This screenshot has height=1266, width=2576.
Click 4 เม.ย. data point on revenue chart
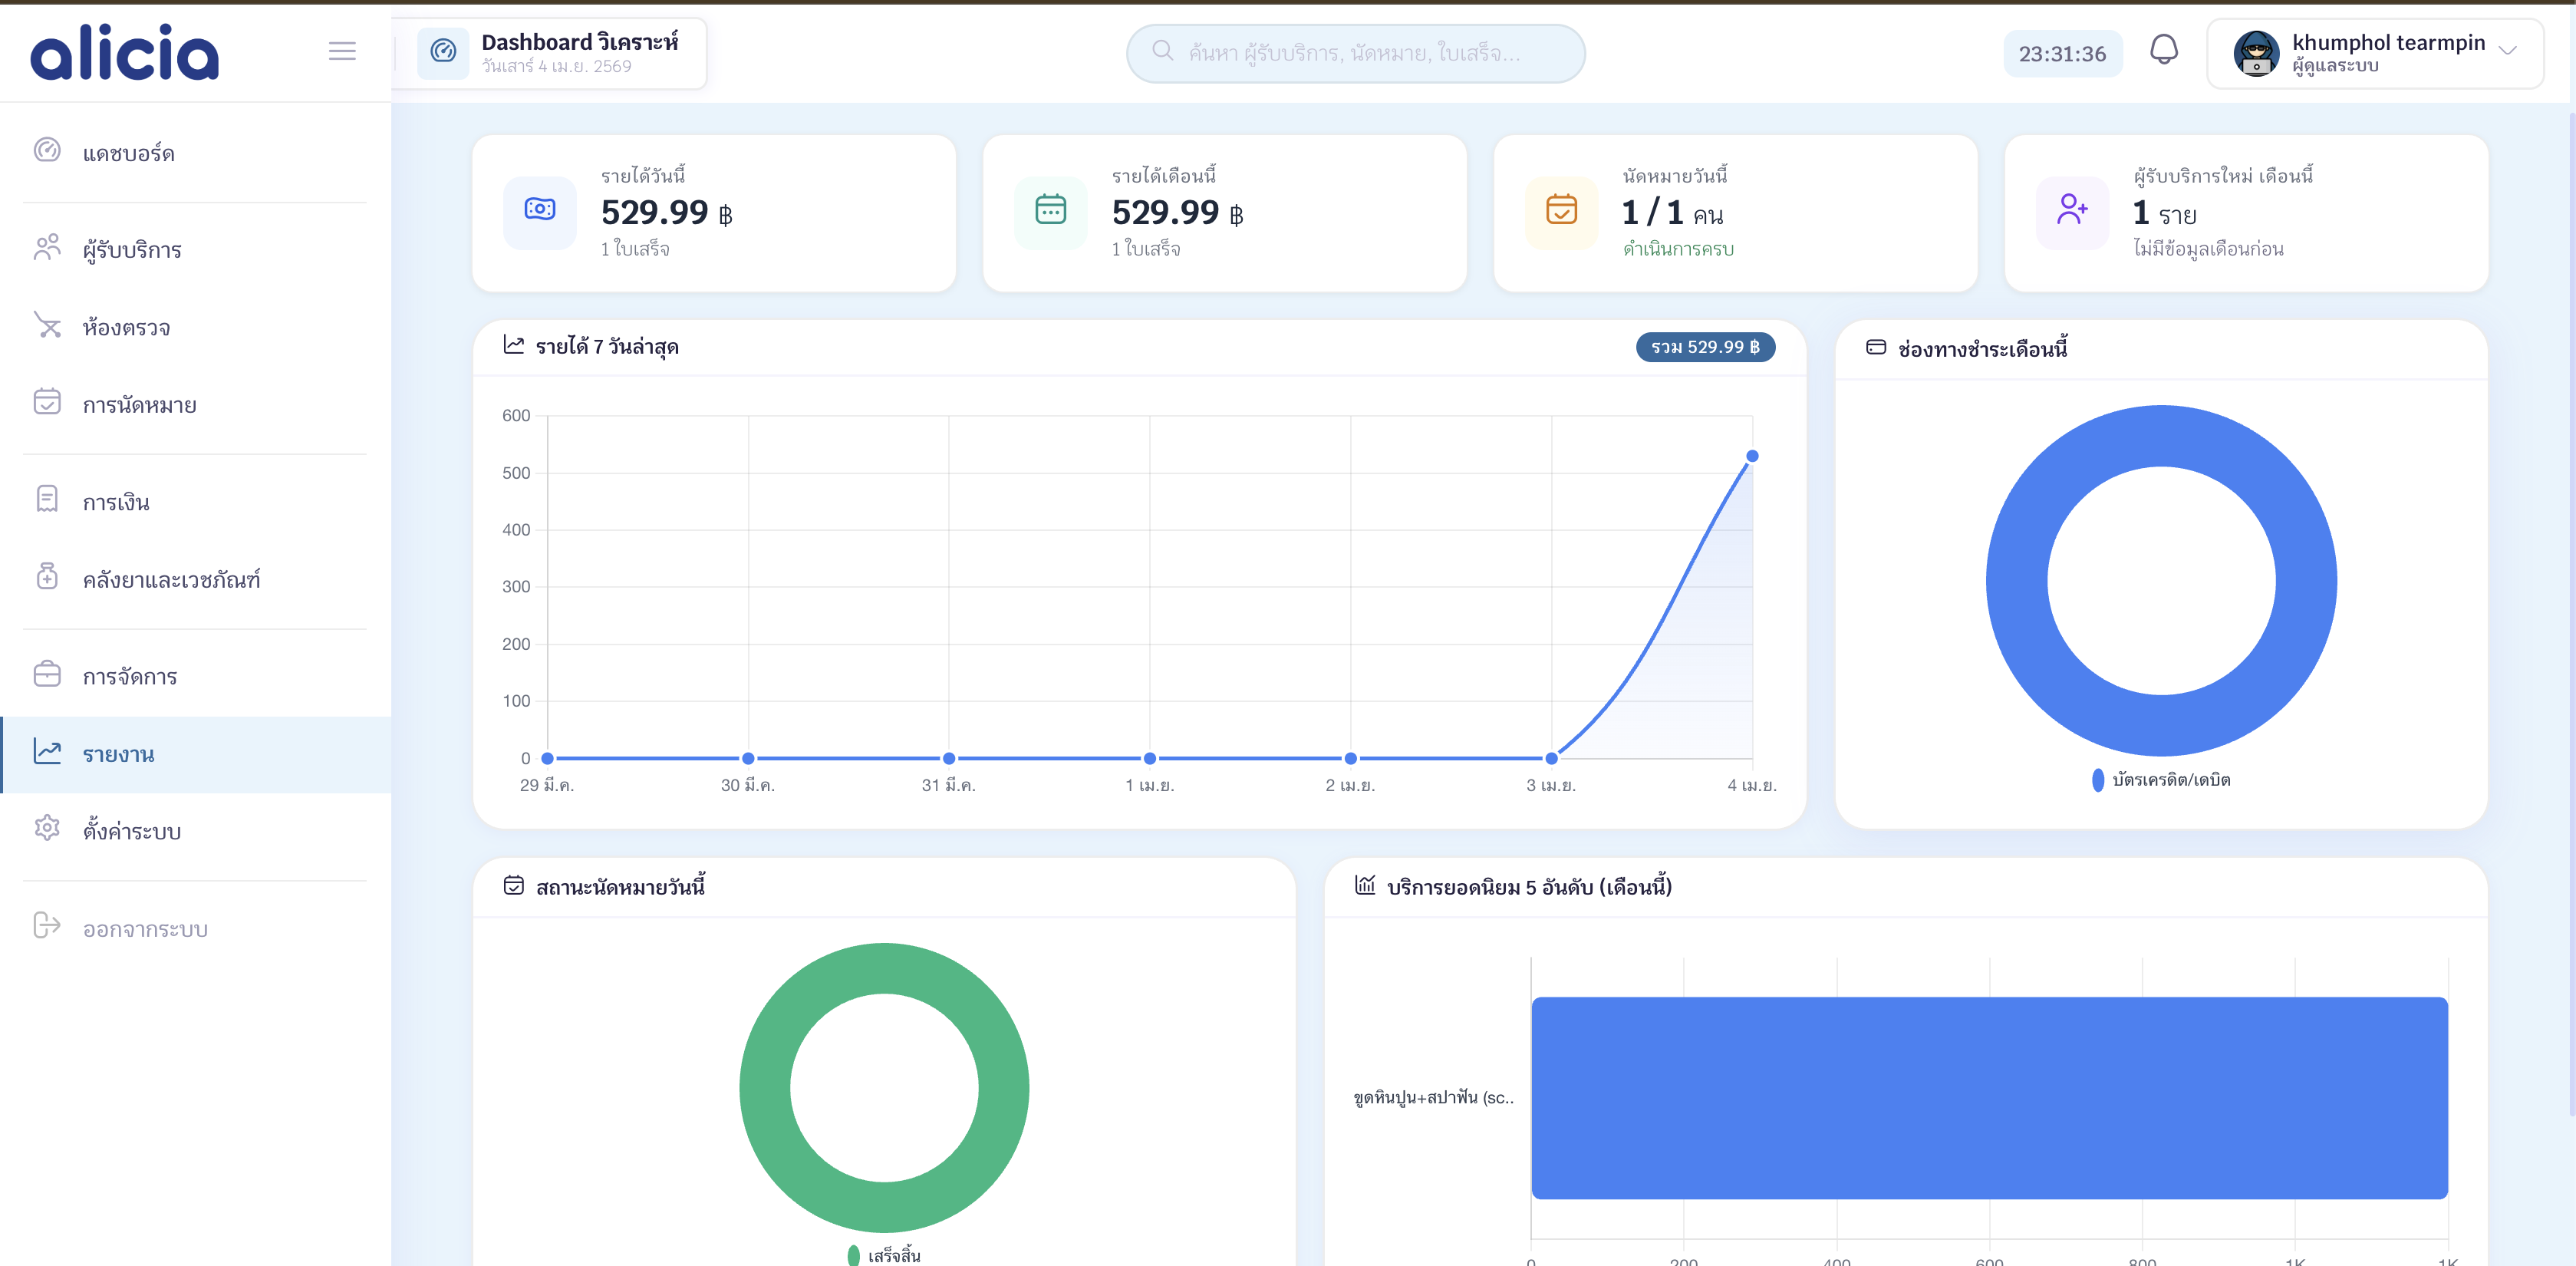pos(1751,457)
